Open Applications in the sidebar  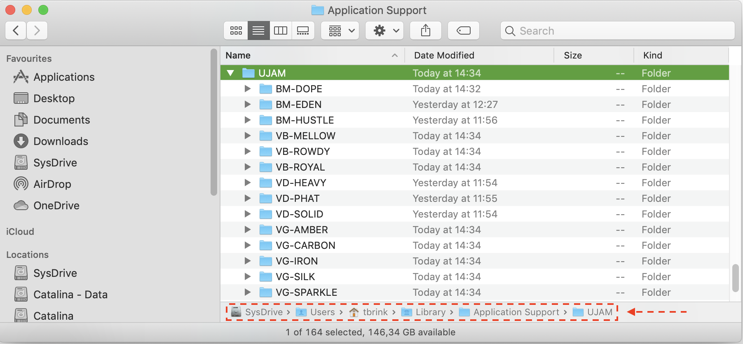[54, 77]
